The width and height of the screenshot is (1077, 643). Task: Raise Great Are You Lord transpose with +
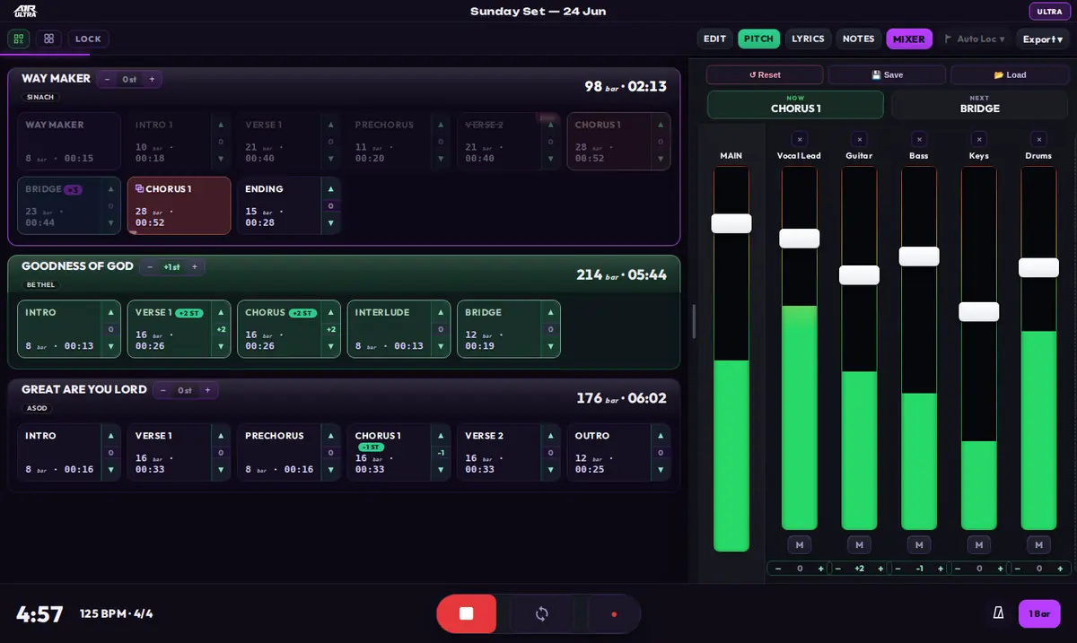(207, 390)
